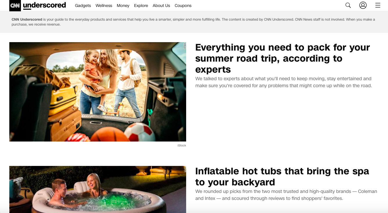
Task: Open the Coupons navigation link
Action: click(183, 6)
